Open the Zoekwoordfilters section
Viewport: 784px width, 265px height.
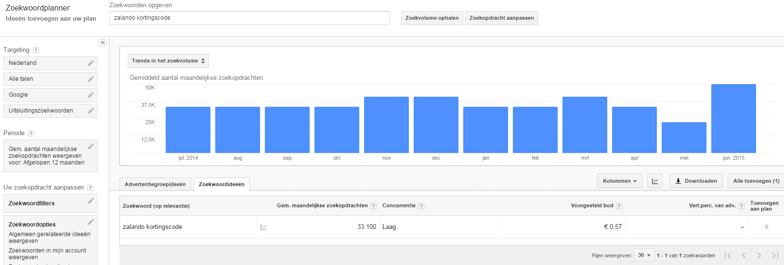(x=51, y=203)
